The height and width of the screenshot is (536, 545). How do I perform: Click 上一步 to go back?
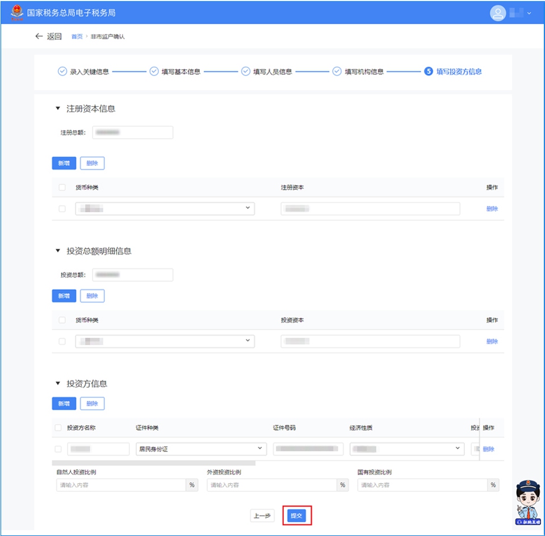262,516
